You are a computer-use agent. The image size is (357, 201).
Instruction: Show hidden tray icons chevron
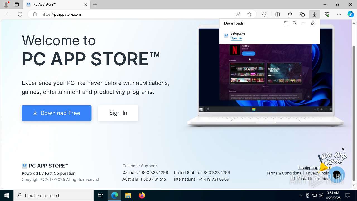point(301,195)
